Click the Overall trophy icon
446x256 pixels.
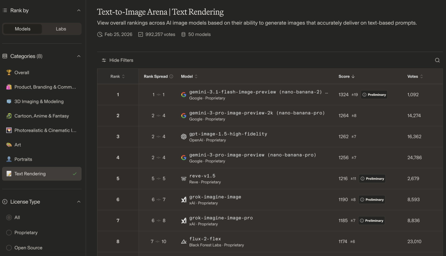click(x=9, y=73)
